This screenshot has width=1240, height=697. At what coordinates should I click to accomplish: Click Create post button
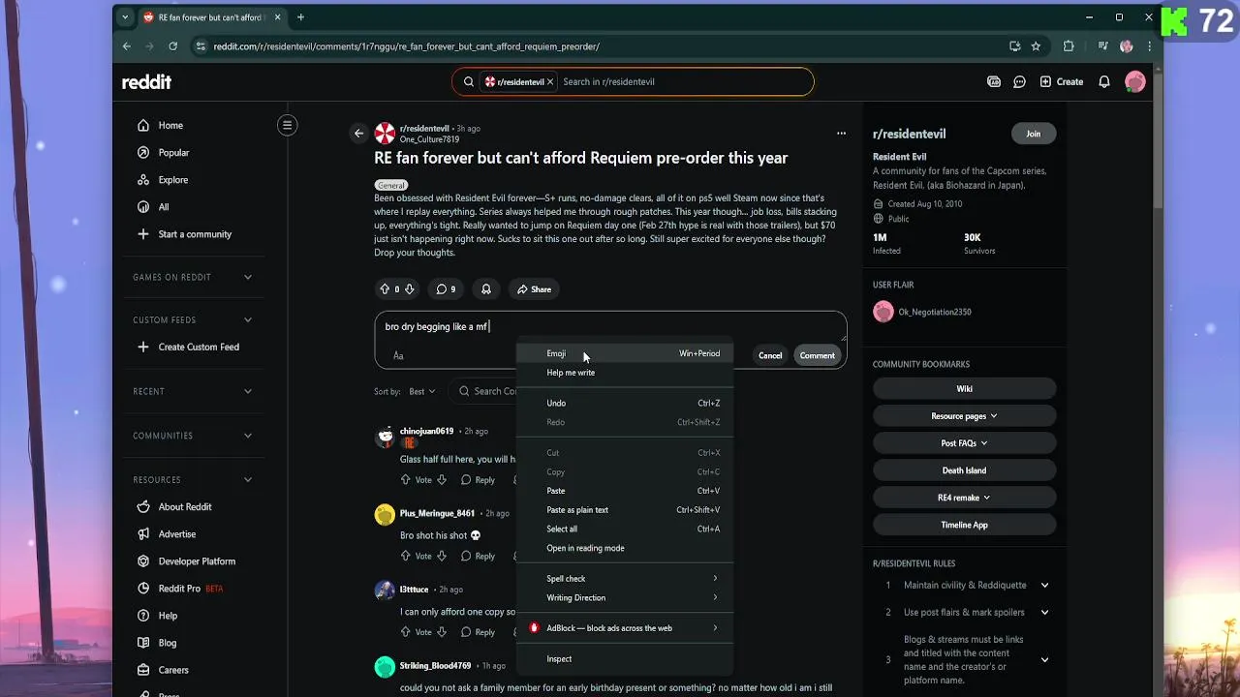(x=1061, y=82)
